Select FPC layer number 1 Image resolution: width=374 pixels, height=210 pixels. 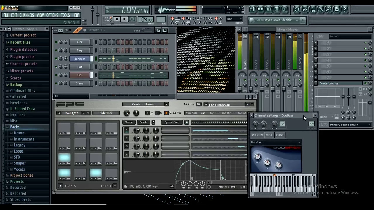(127, 130)
